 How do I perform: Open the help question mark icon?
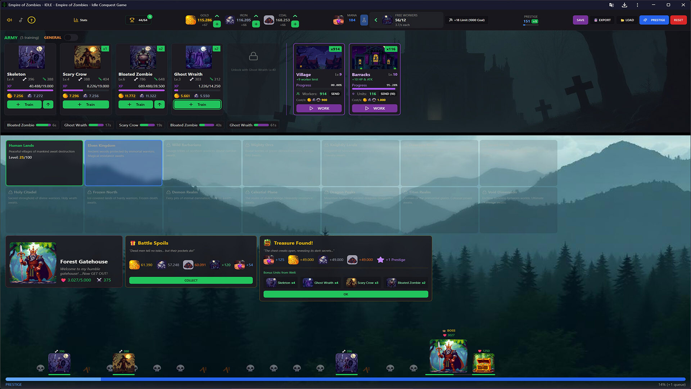tap(32, 20)
